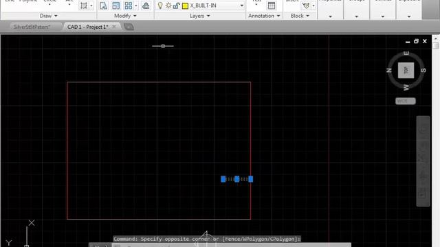The width and height of the screenshot is (440, 247).
Task: Click the left blue grip of selected line
Action: [x=223, y=179]
